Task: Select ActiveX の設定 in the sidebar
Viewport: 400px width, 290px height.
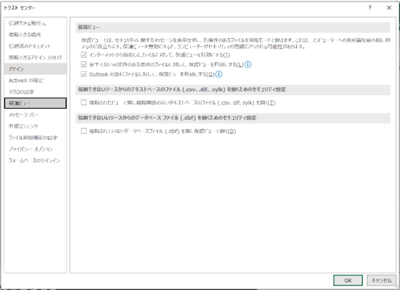Action: point(35,80)
